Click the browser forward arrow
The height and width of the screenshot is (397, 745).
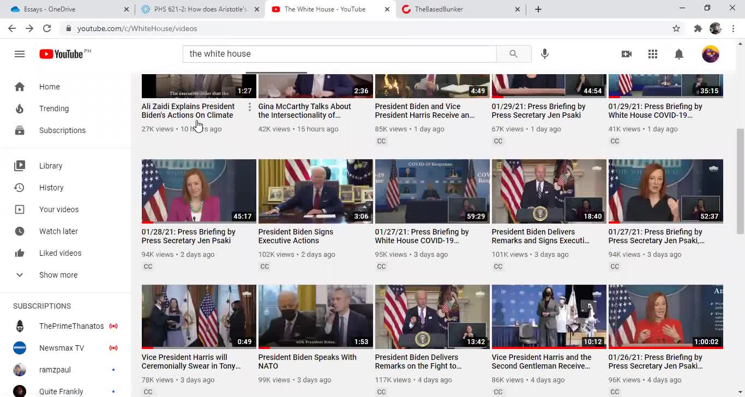point(29,28)
